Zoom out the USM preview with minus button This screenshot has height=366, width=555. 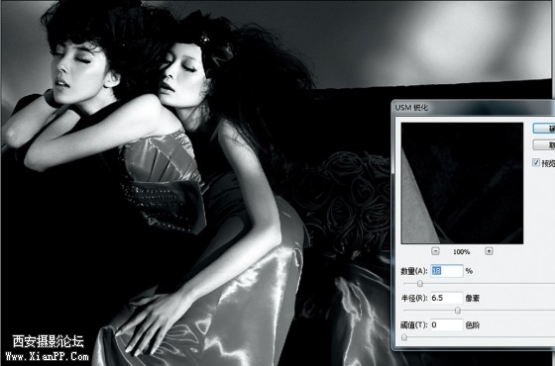pos(436,251)
